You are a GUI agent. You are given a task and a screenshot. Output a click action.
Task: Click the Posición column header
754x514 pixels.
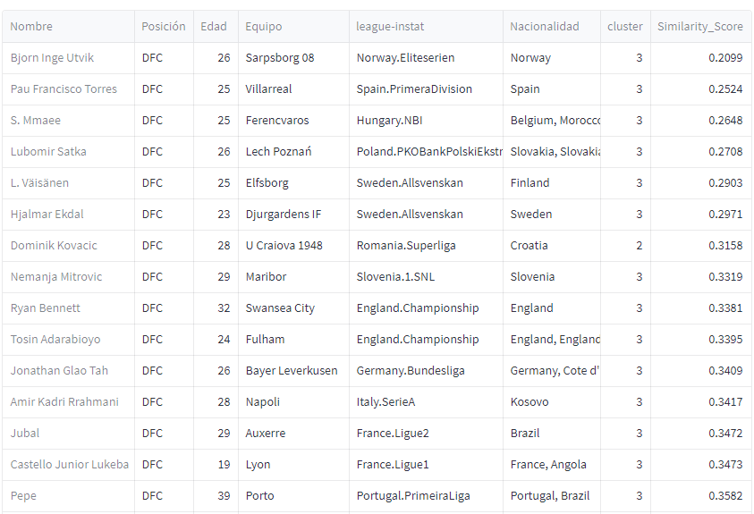164,27
